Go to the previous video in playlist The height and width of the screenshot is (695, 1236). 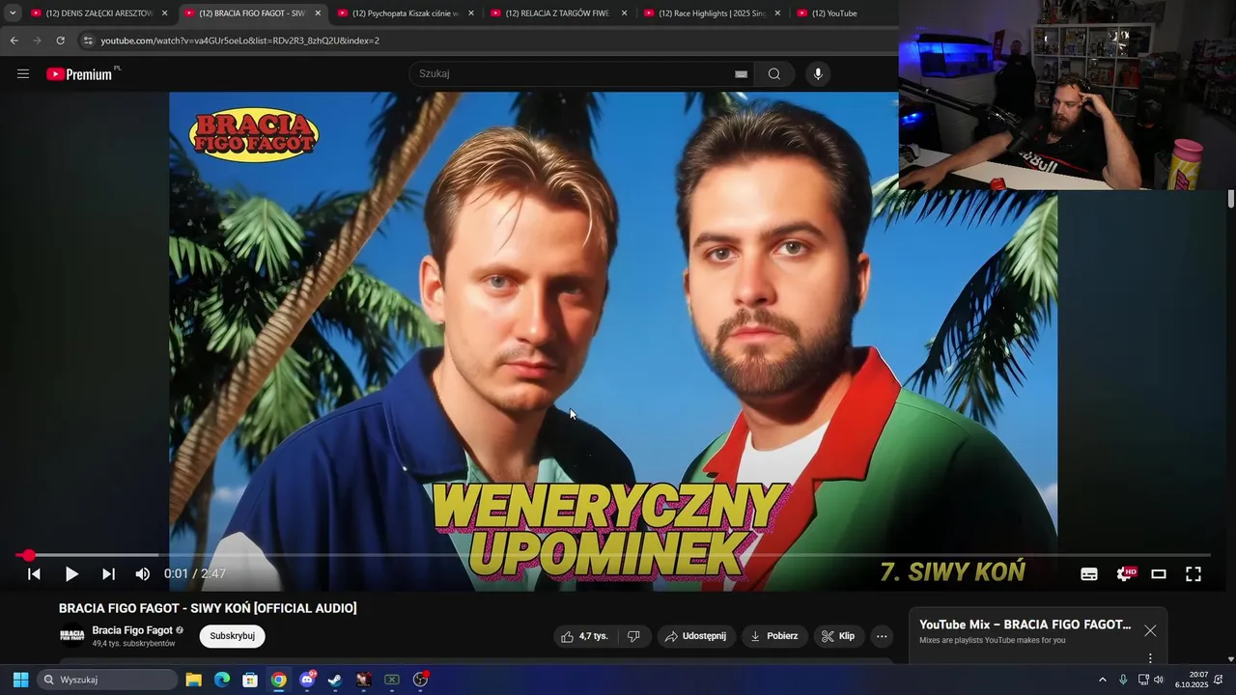(34, 573)
